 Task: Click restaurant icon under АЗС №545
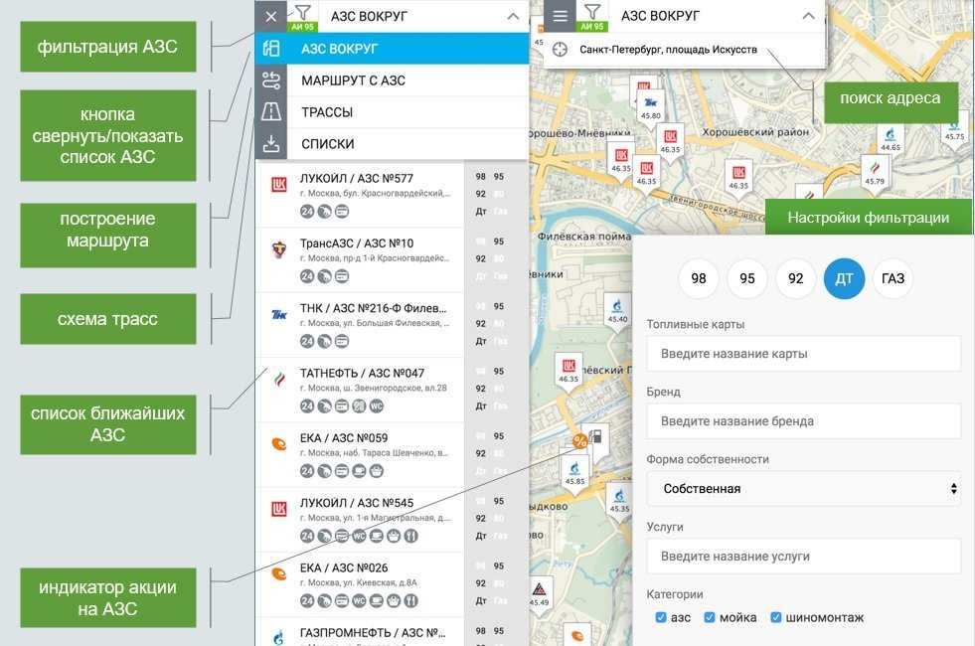(411, 536)
